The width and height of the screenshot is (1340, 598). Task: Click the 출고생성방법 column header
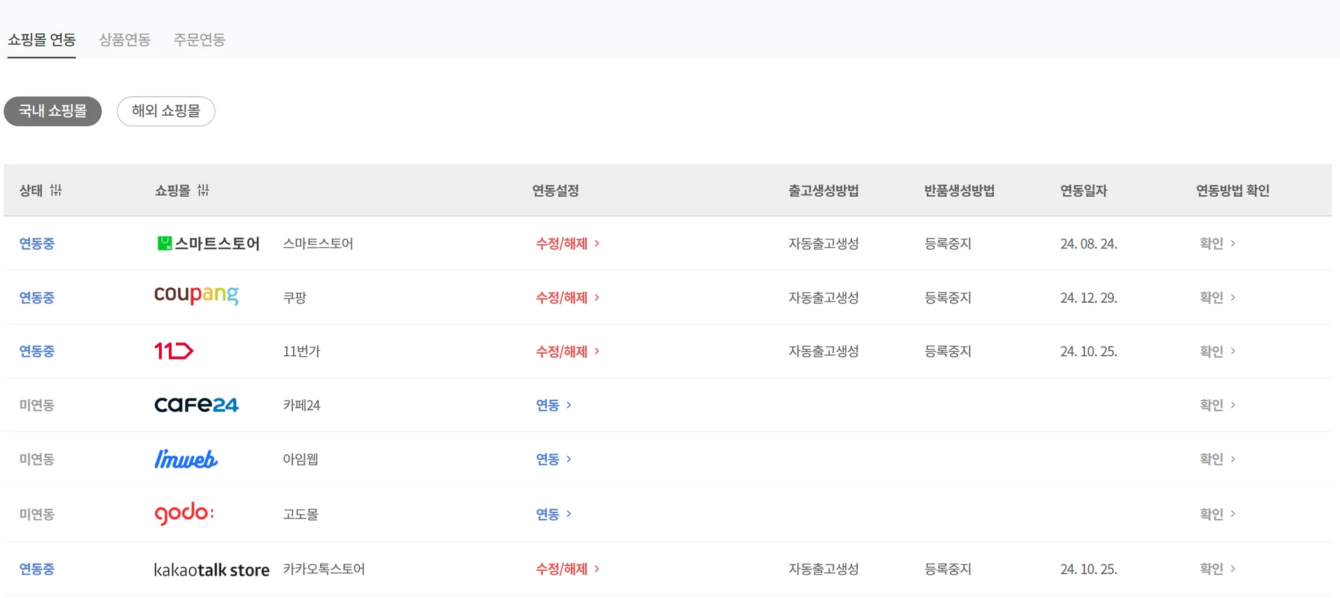[824, 190]
